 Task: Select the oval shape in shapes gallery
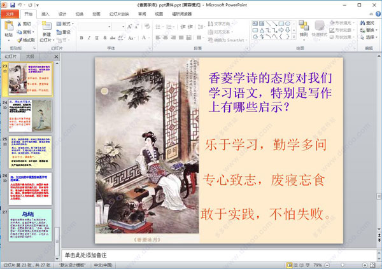point(288,24)
